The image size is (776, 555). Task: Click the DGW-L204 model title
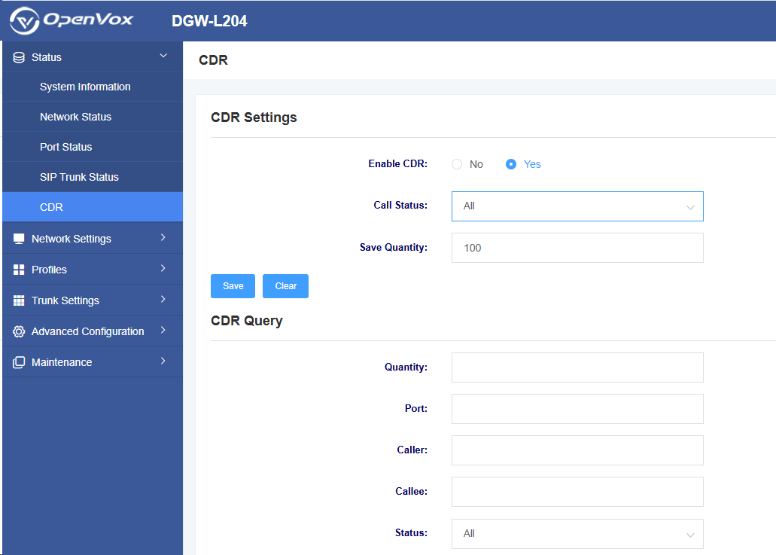pos(209,21)
